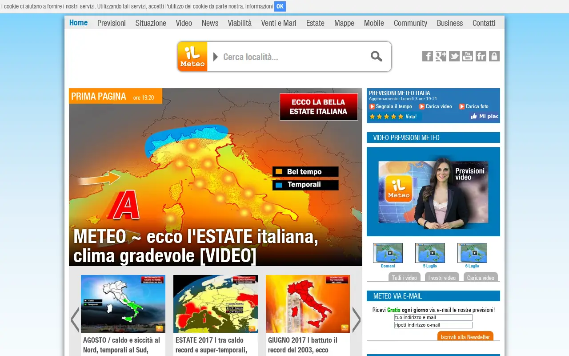
Task: Click the play icon next to 'Carica video'
Action: pyautogui.click(x=422, y=106)
